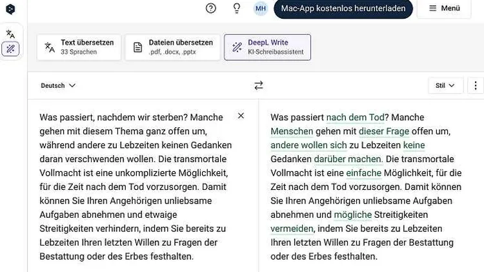Click the swap languages arrows icon
This screenshot has height=272, width=484.
[259, 85]
